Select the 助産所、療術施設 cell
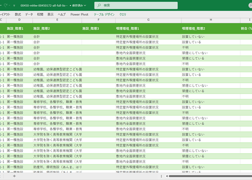Viewport: 252px width, 180px height. tap(57, 167)
